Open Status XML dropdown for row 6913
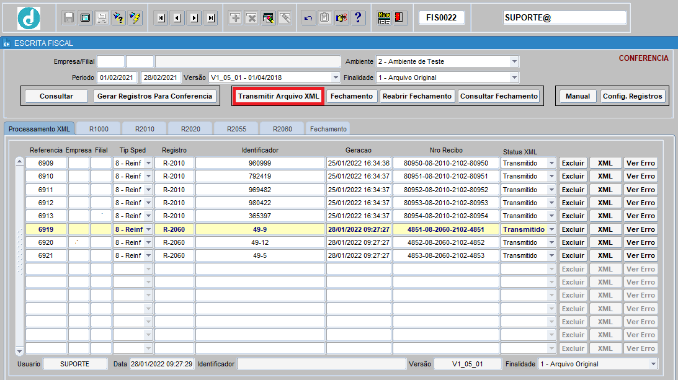This screenshot has width=678, height=380. 551,216
